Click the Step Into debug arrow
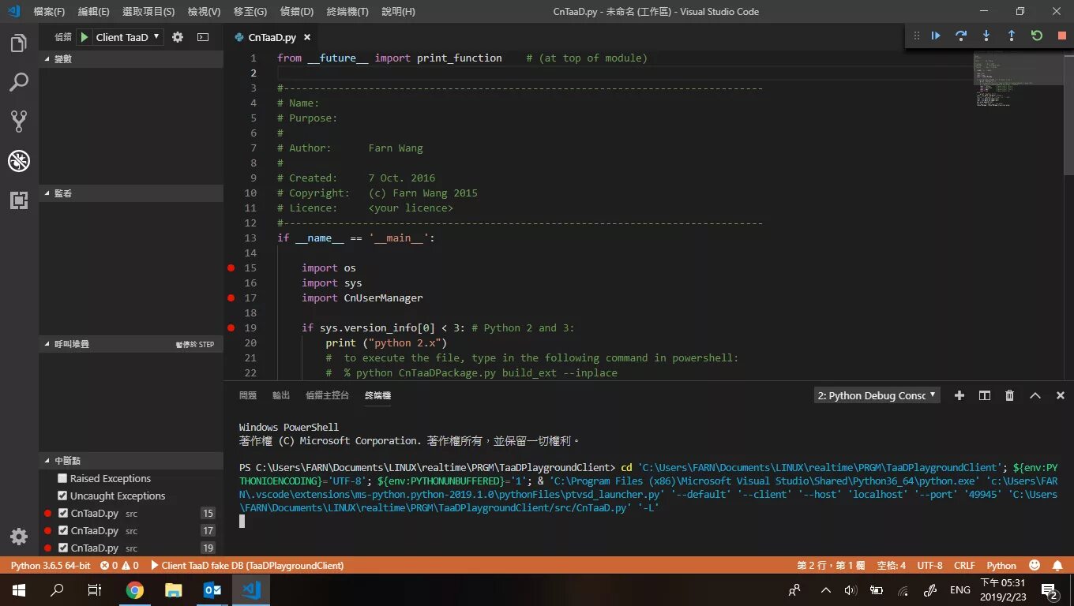The height and width of the screenshot is (606, 1074). click(986, 36)
